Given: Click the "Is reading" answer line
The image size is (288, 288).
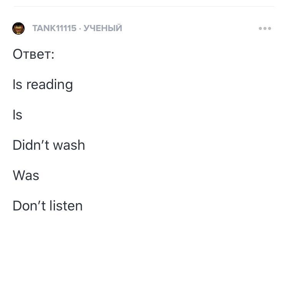Looking at the screenshot, I should 43,84.
